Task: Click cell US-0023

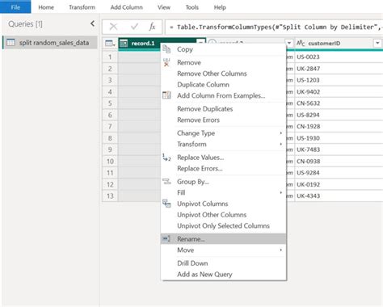Action: 339,57
